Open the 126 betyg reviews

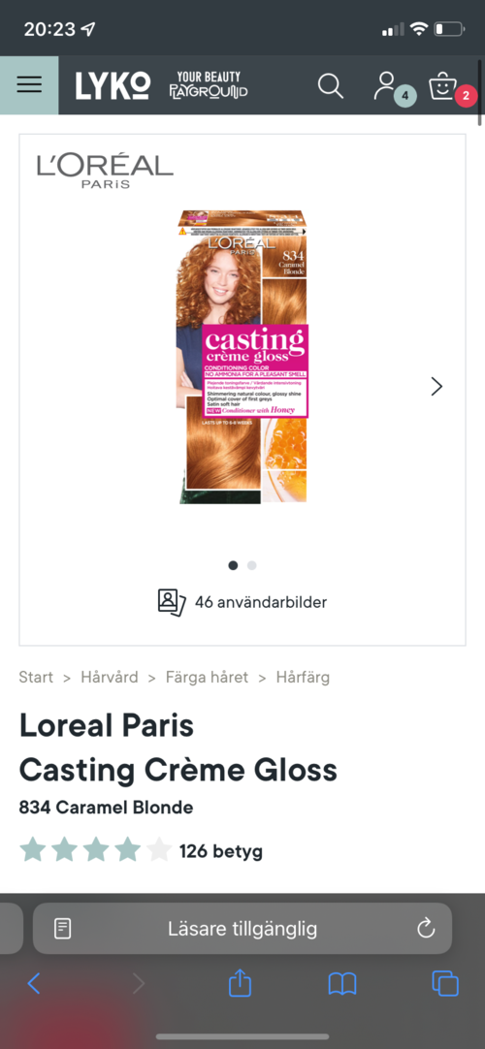pyautogui.click(x=221, y=851)
